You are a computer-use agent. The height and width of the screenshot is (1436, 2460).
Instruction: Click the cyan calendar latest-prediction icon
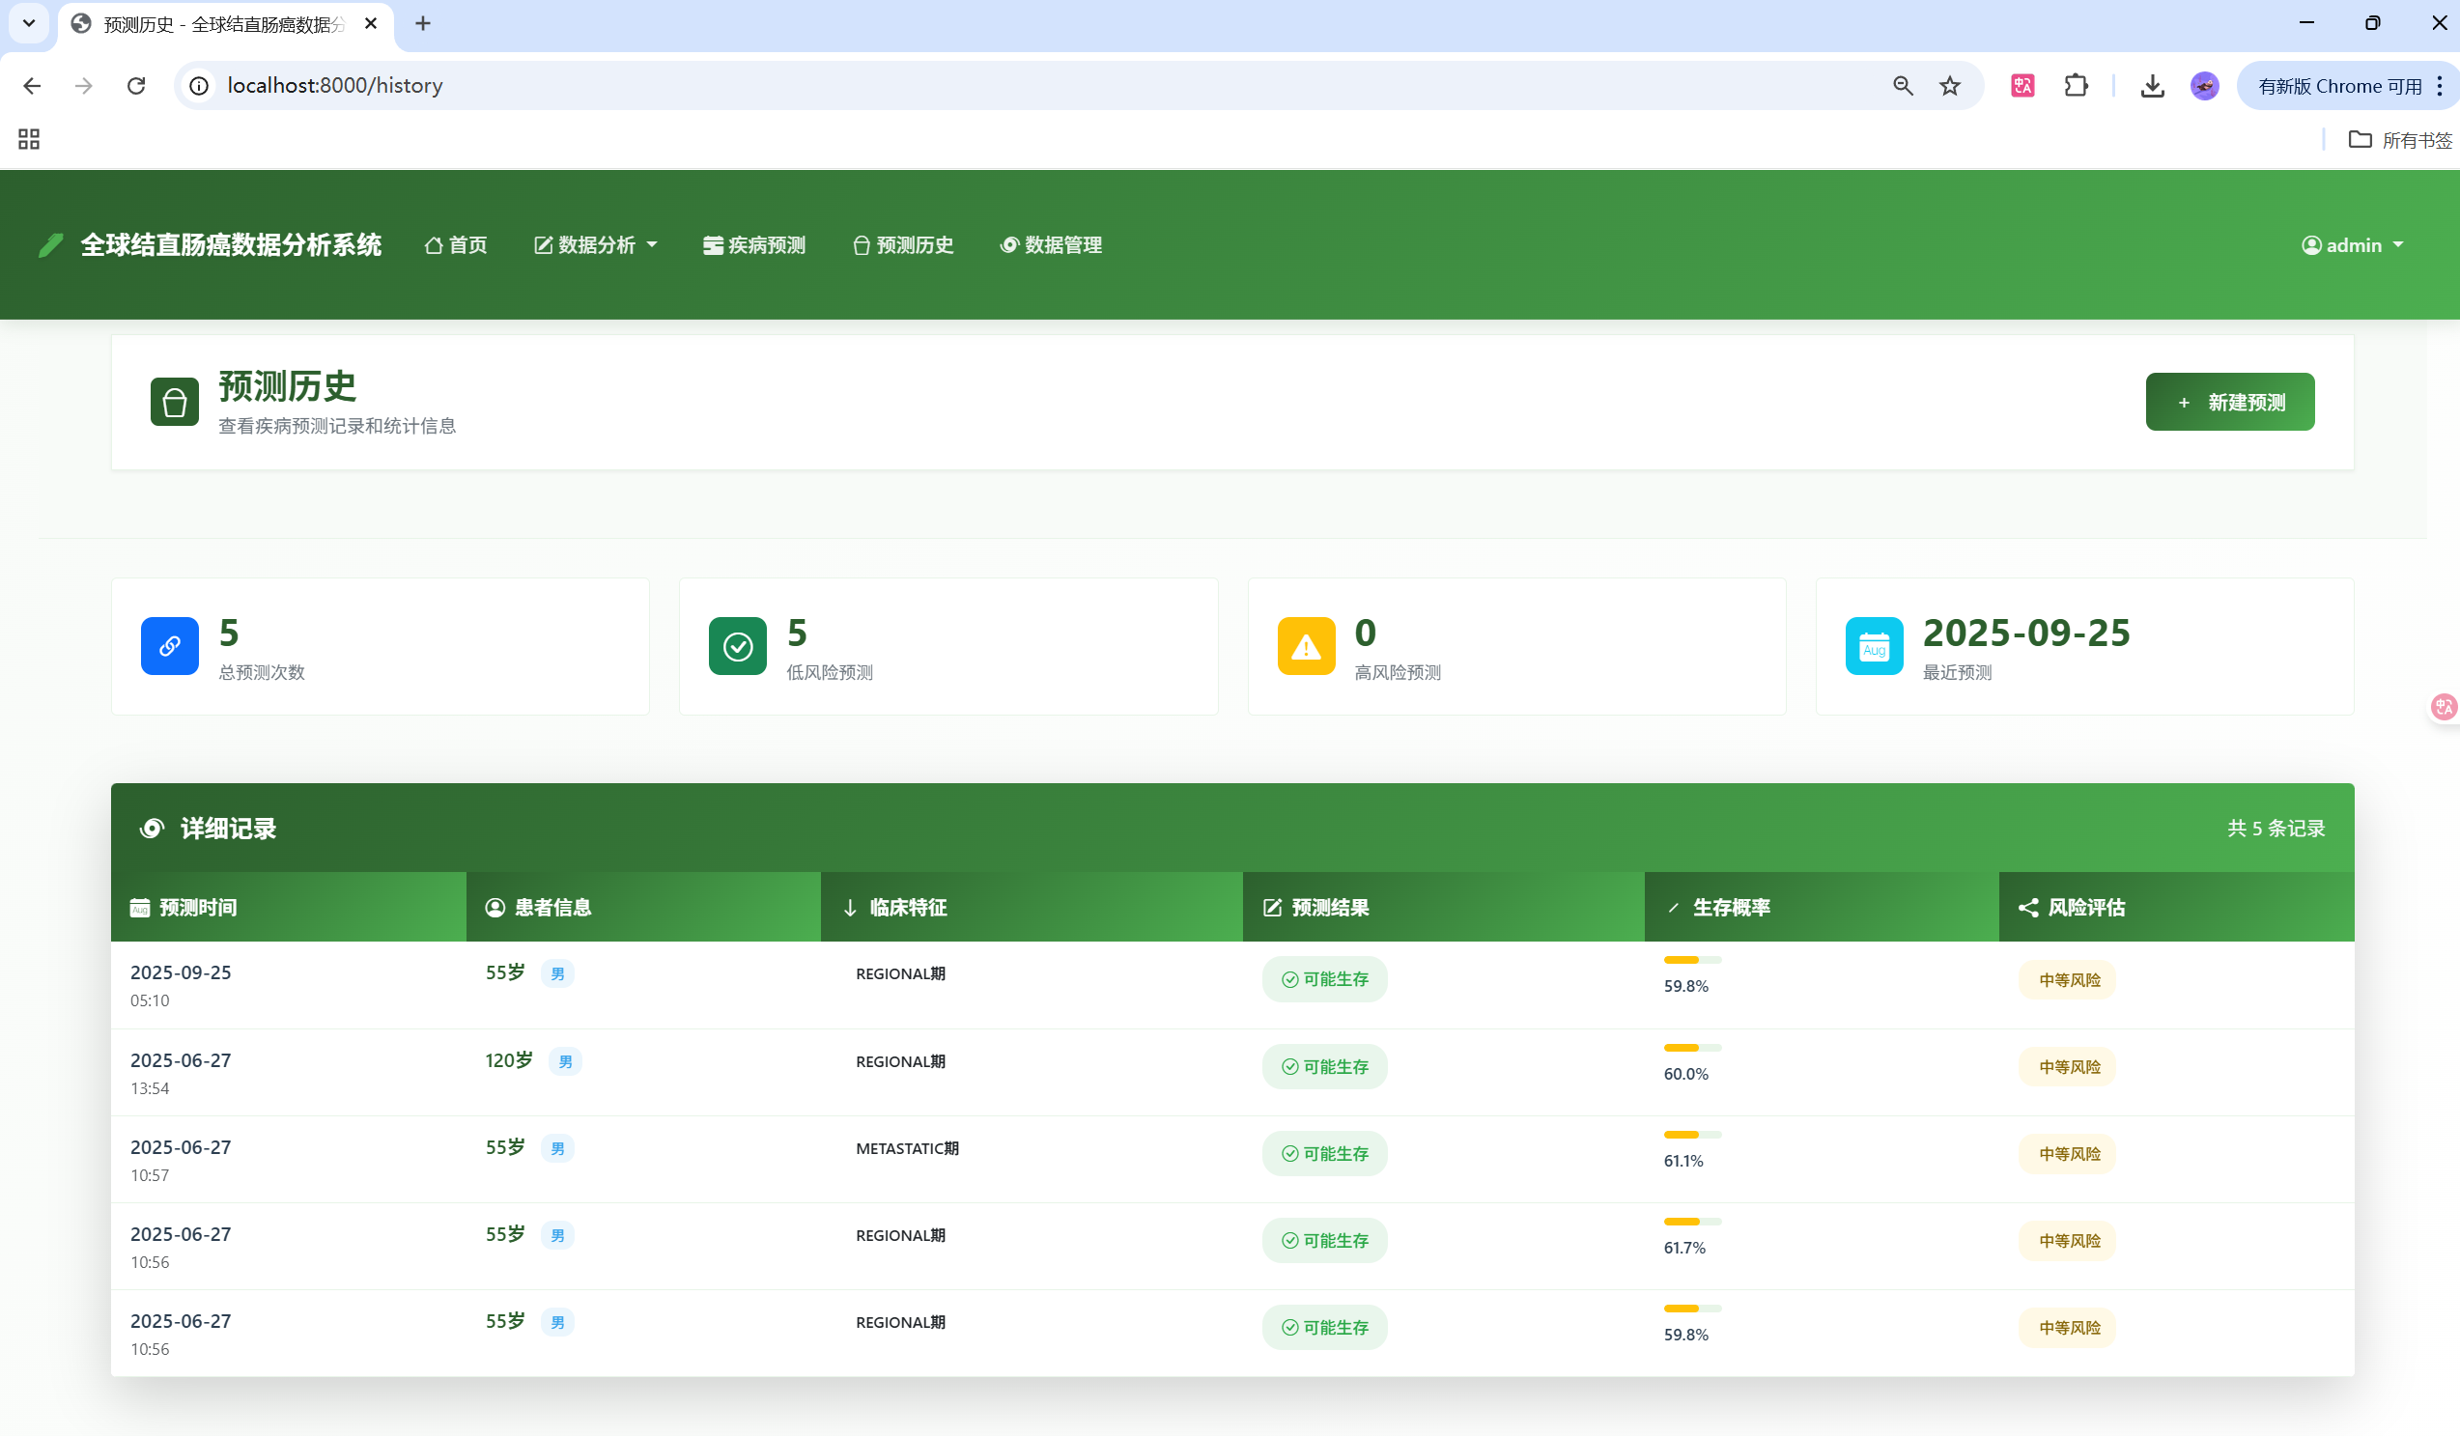click(1874, 645)
